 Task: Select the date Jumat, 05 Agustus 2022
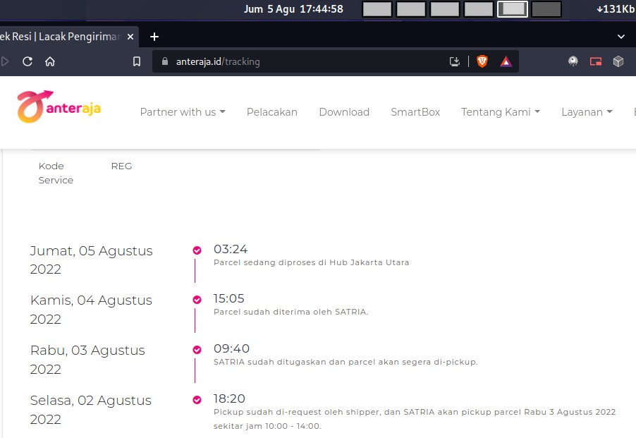pyautogui.click(x=91, y=260)
